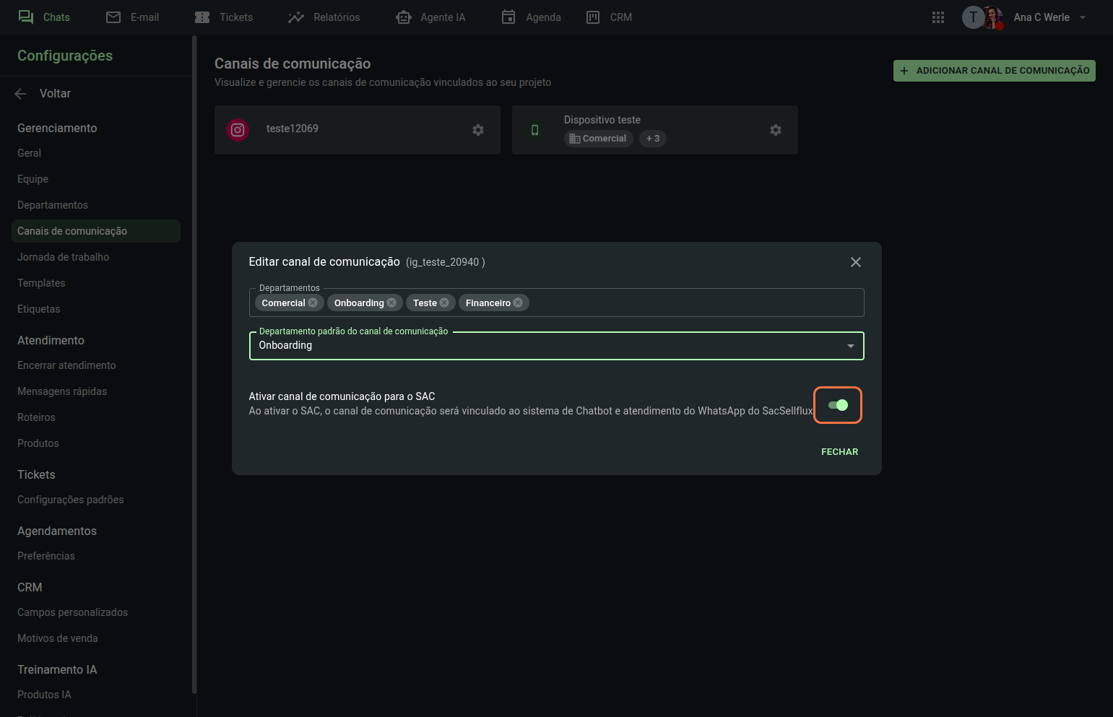Open settings gear for teste12069 channel
The image size is (1113, 717).
point(477,130)
